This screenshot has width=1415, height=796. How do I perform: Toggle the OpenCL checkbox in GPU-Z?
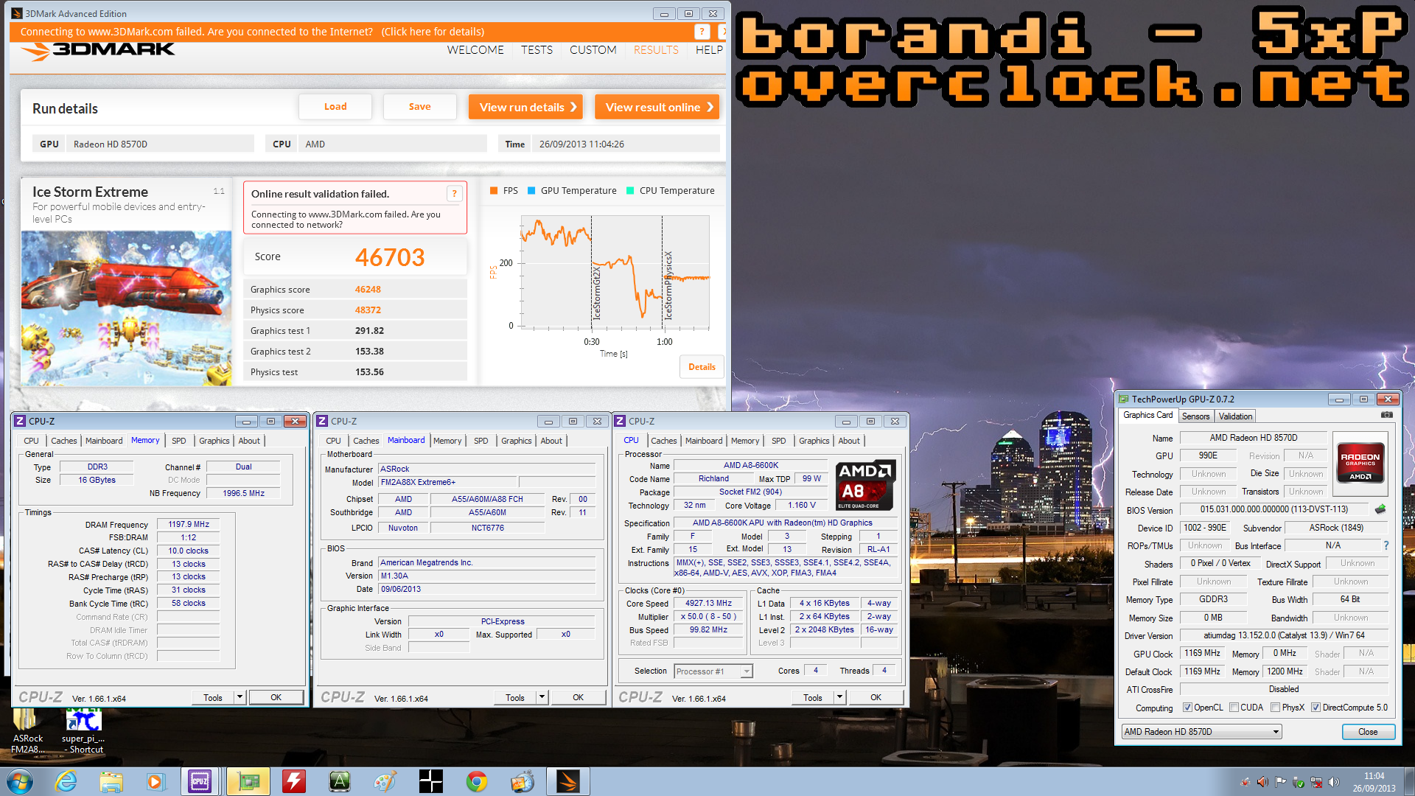pyautogui.click(x=1187, y=708)
